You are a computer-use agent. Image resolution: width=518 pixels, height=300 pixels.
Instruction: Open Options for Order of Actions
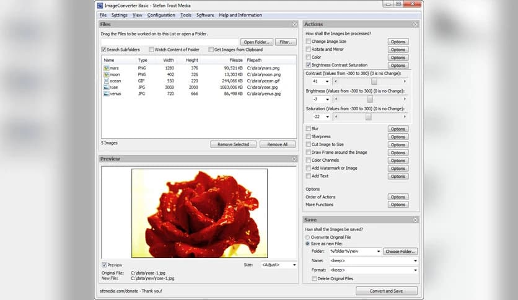click(398, 197)
